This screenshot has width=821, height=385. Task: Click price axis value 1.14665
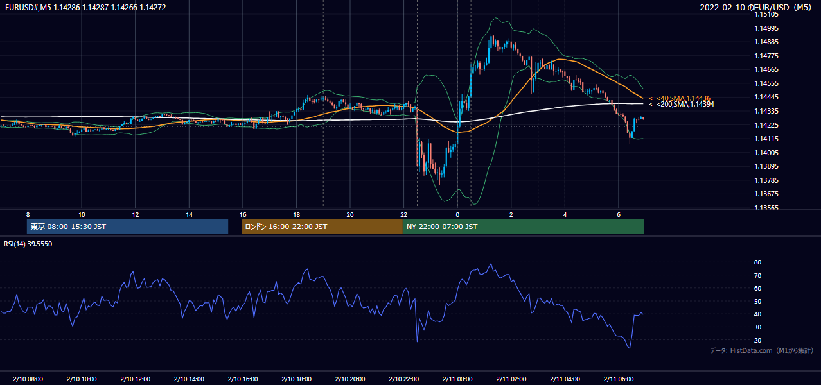point(767,69)
